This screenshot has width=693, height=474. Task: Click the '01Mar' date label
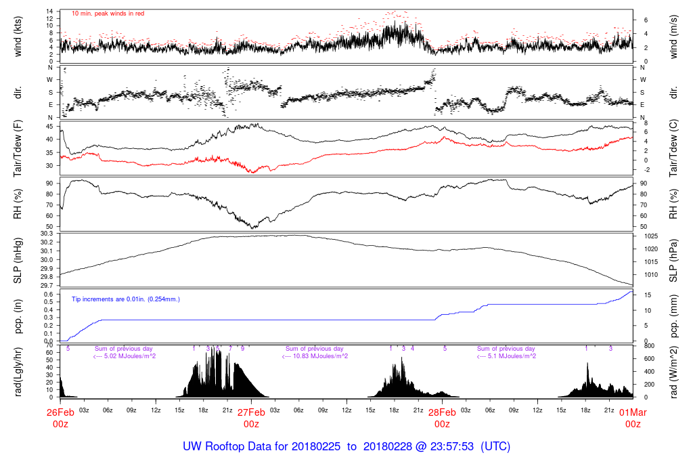(633, 412)
